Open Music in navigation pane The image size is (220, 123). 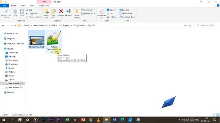coord(10,68)
